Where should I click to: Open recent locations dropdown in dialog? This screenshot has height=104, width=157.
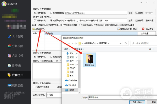click(x=73, y=43)
